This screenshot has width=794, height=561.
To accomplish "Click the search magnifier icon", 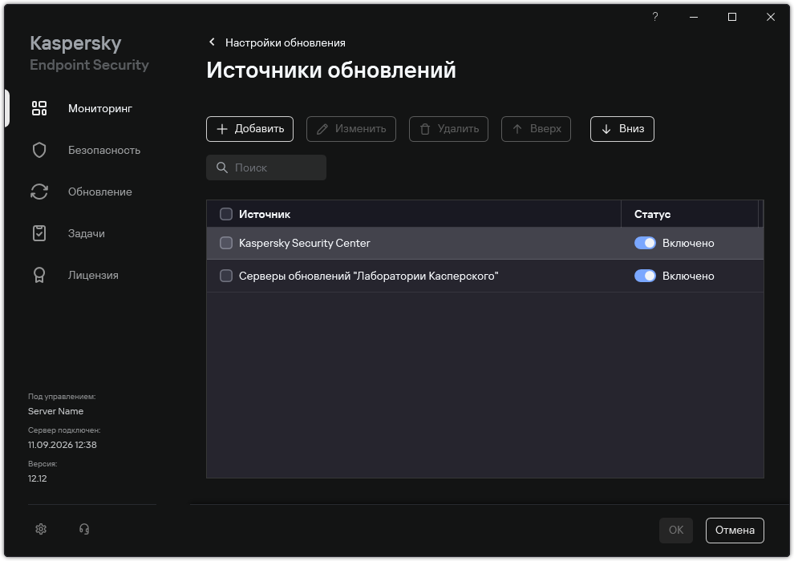I will [222, 167].
